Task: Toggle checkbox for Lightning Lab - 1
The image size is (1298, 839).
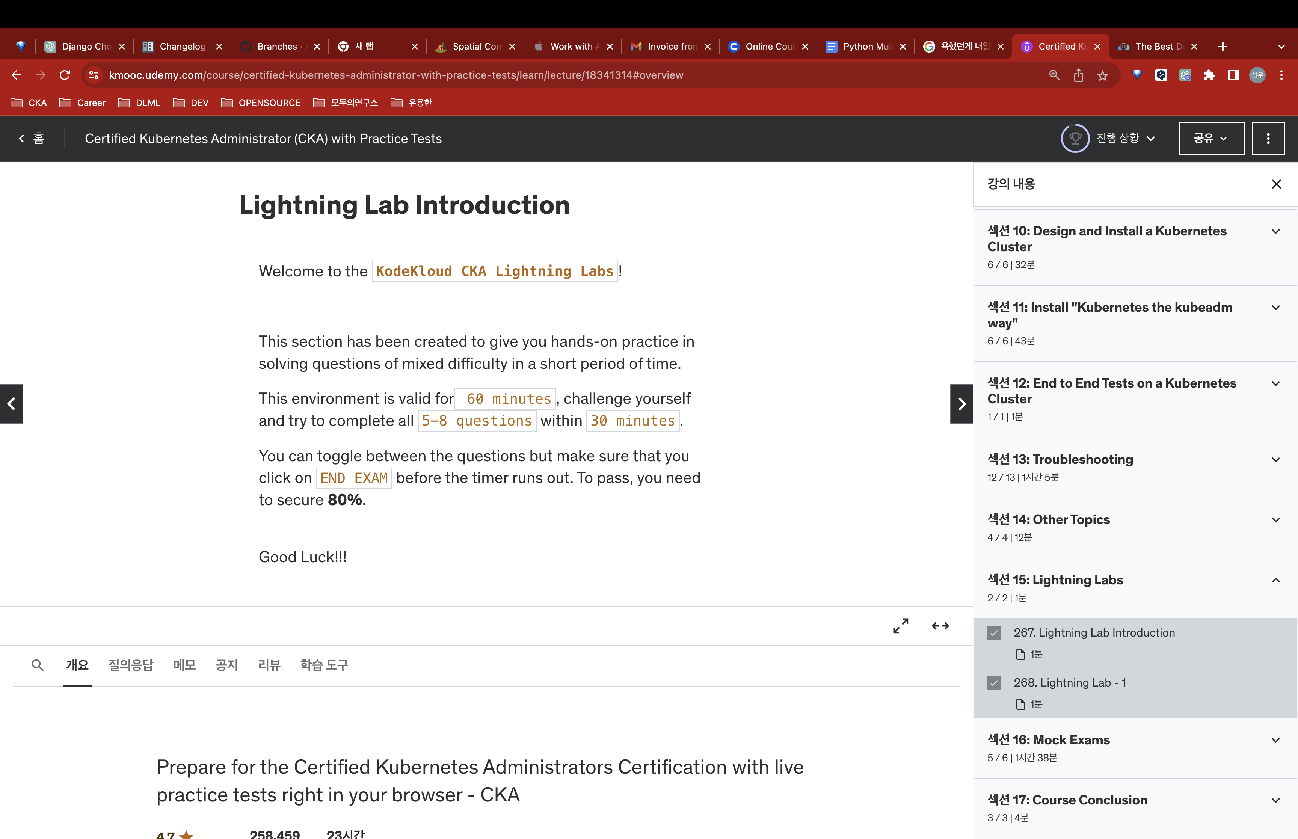Action: [994, 683]
